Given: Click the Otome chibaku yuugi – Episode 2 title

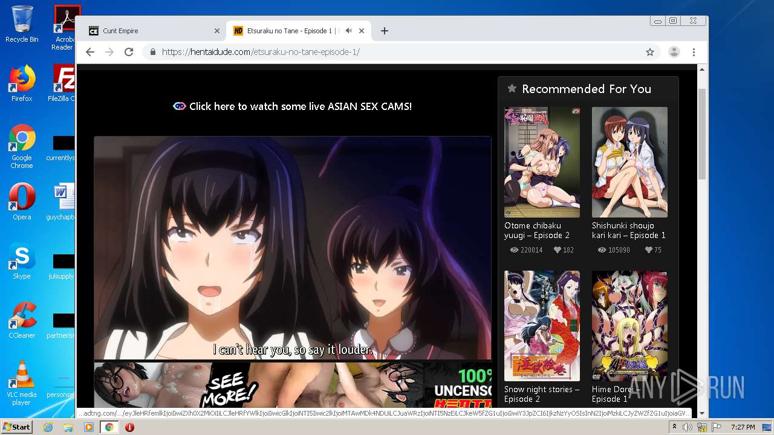Looking at the screenshot, I should (x=538, y=230).
